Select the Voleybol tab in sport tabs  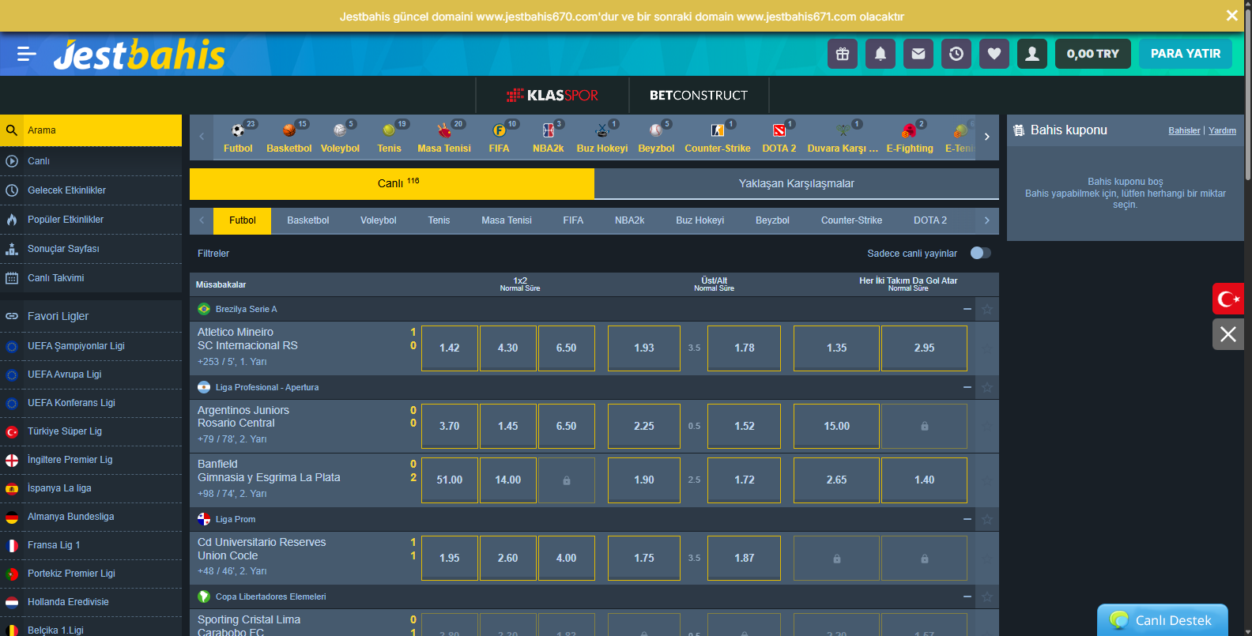coord(379,220)
